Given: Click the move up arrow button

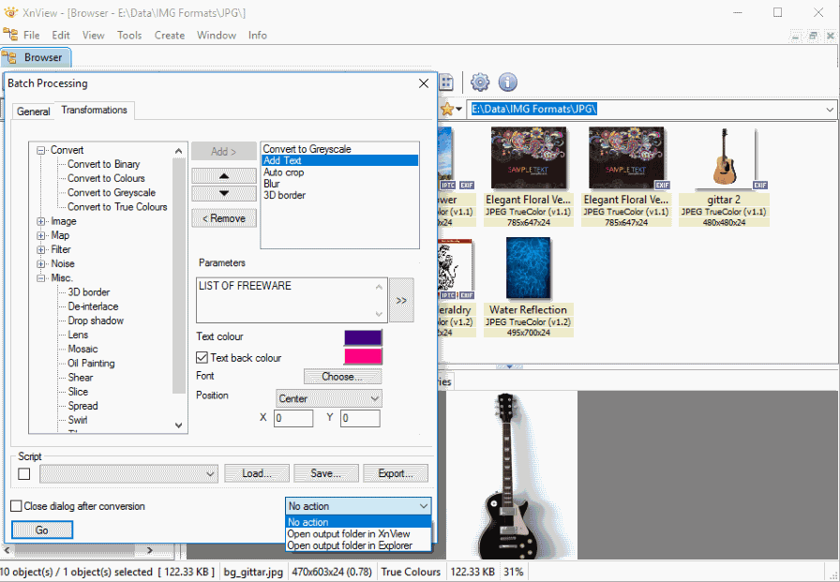Looking at the screenshot, I should [224, 175].
